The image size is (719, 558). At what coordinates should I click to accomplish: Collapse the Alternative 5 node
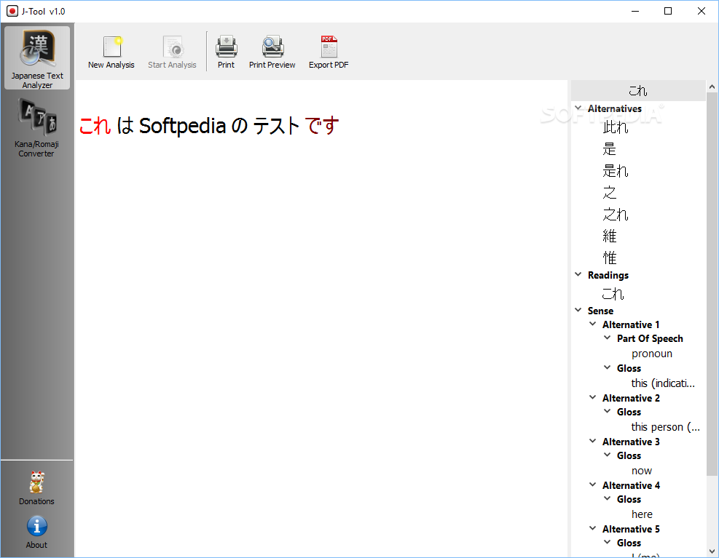[x=593, y=527]
